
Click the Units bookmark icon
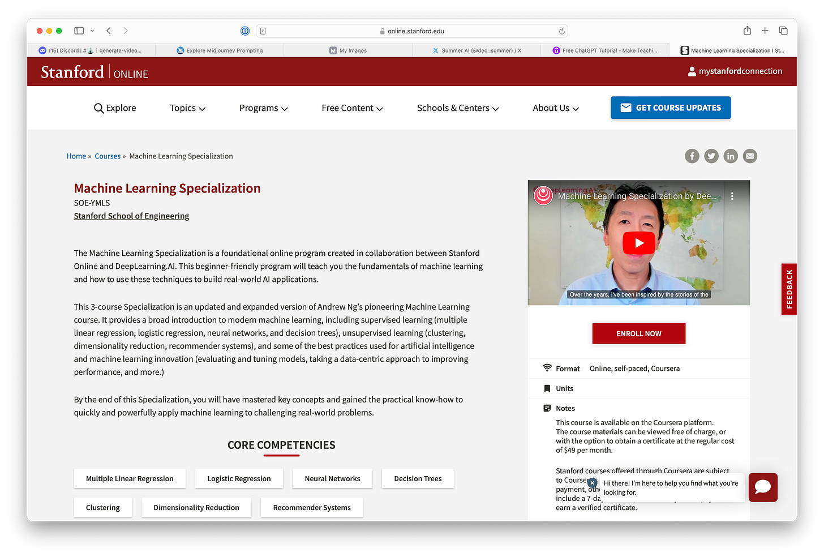[x=547, y=388]
